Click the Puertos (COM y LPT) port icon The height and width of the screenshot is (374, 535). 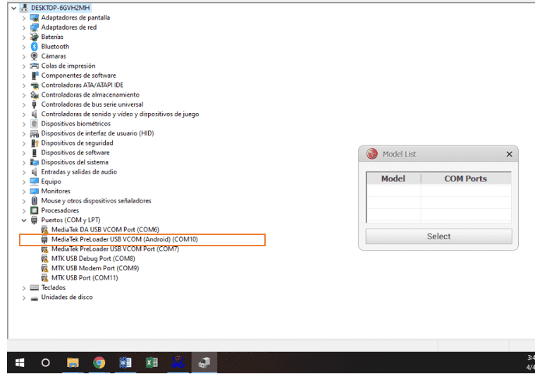coord(34,220)
